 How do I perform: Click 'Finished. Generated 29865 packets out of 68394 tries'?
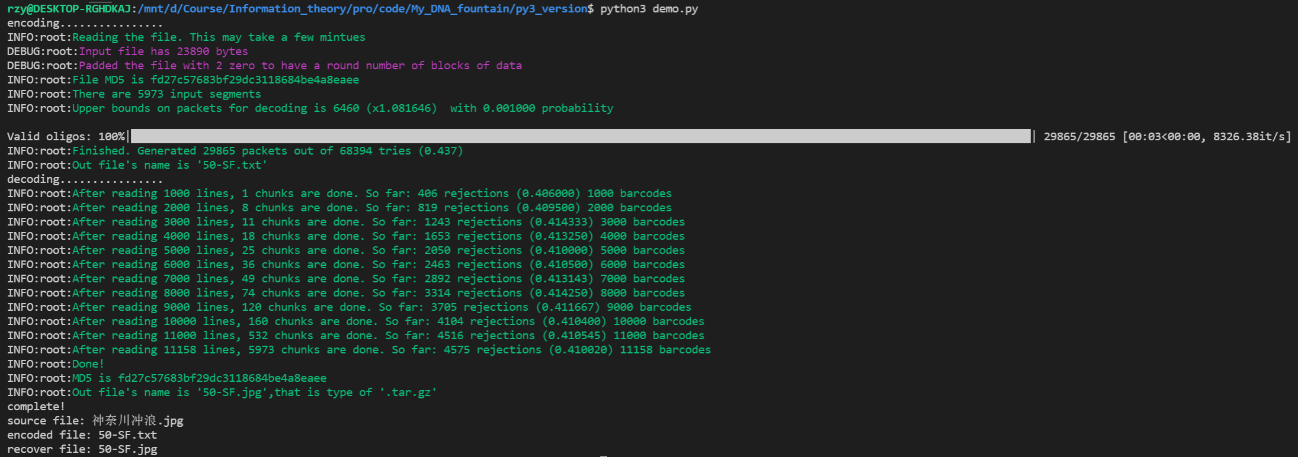[267, 151]
